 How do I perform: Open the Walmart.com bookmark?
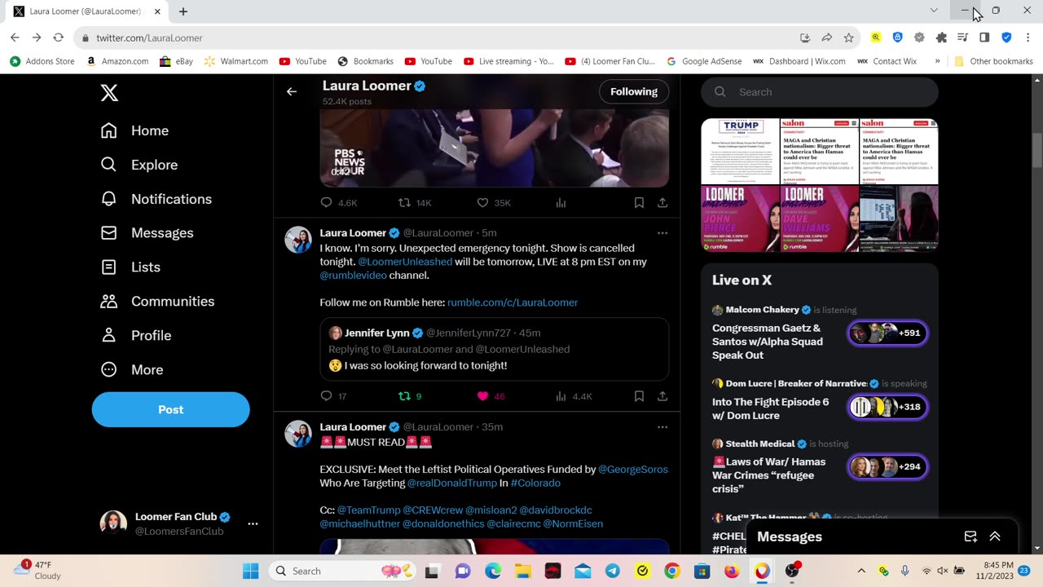pos(235,61)
